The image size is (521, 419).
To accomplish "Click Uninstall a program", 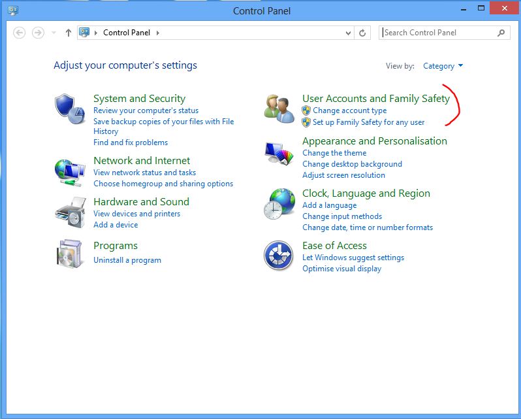I will pyautogui.click(x=127, y=260).
